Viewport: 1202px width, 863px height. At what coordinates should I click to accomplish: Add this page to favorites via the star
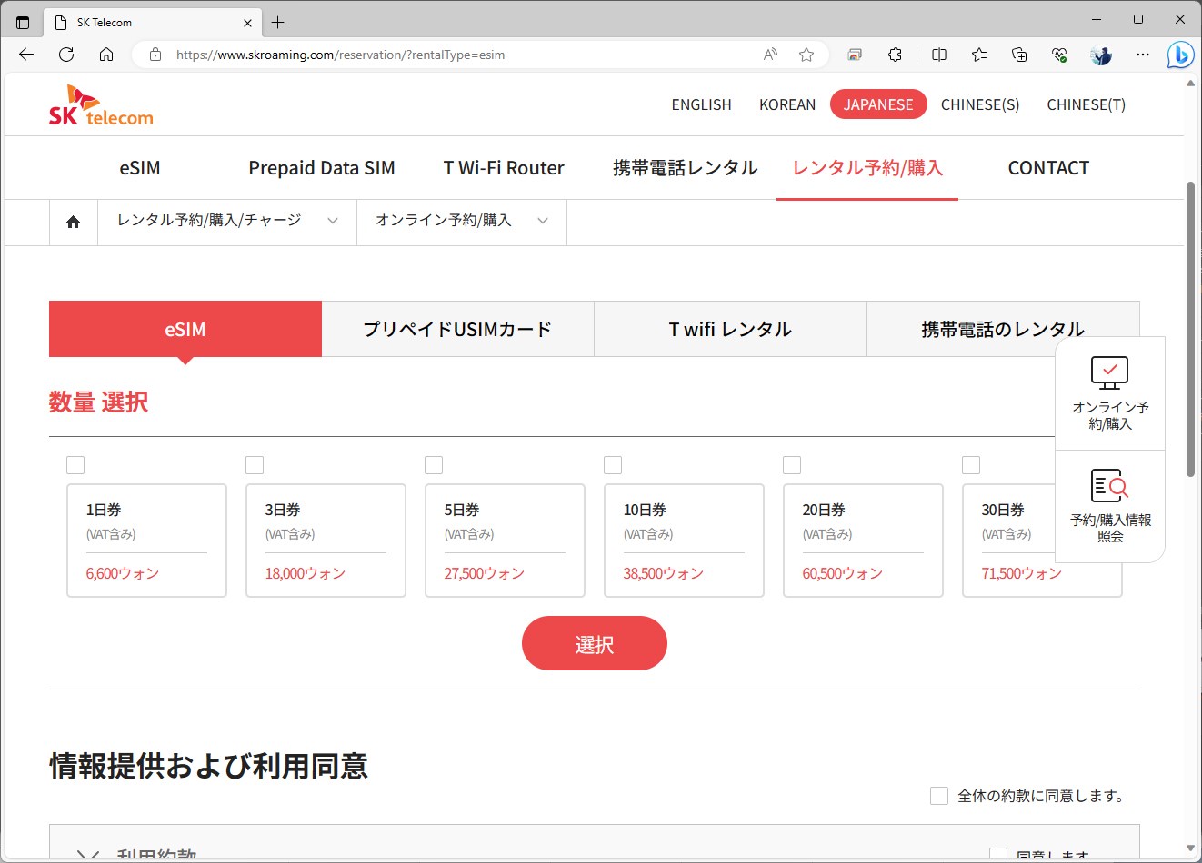click(806, 55)
